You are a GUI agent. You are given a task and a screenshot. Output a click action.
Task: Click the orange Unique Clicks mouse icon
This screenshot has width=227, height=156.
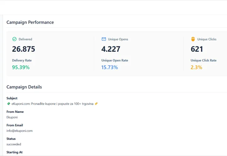click(193, 39)
